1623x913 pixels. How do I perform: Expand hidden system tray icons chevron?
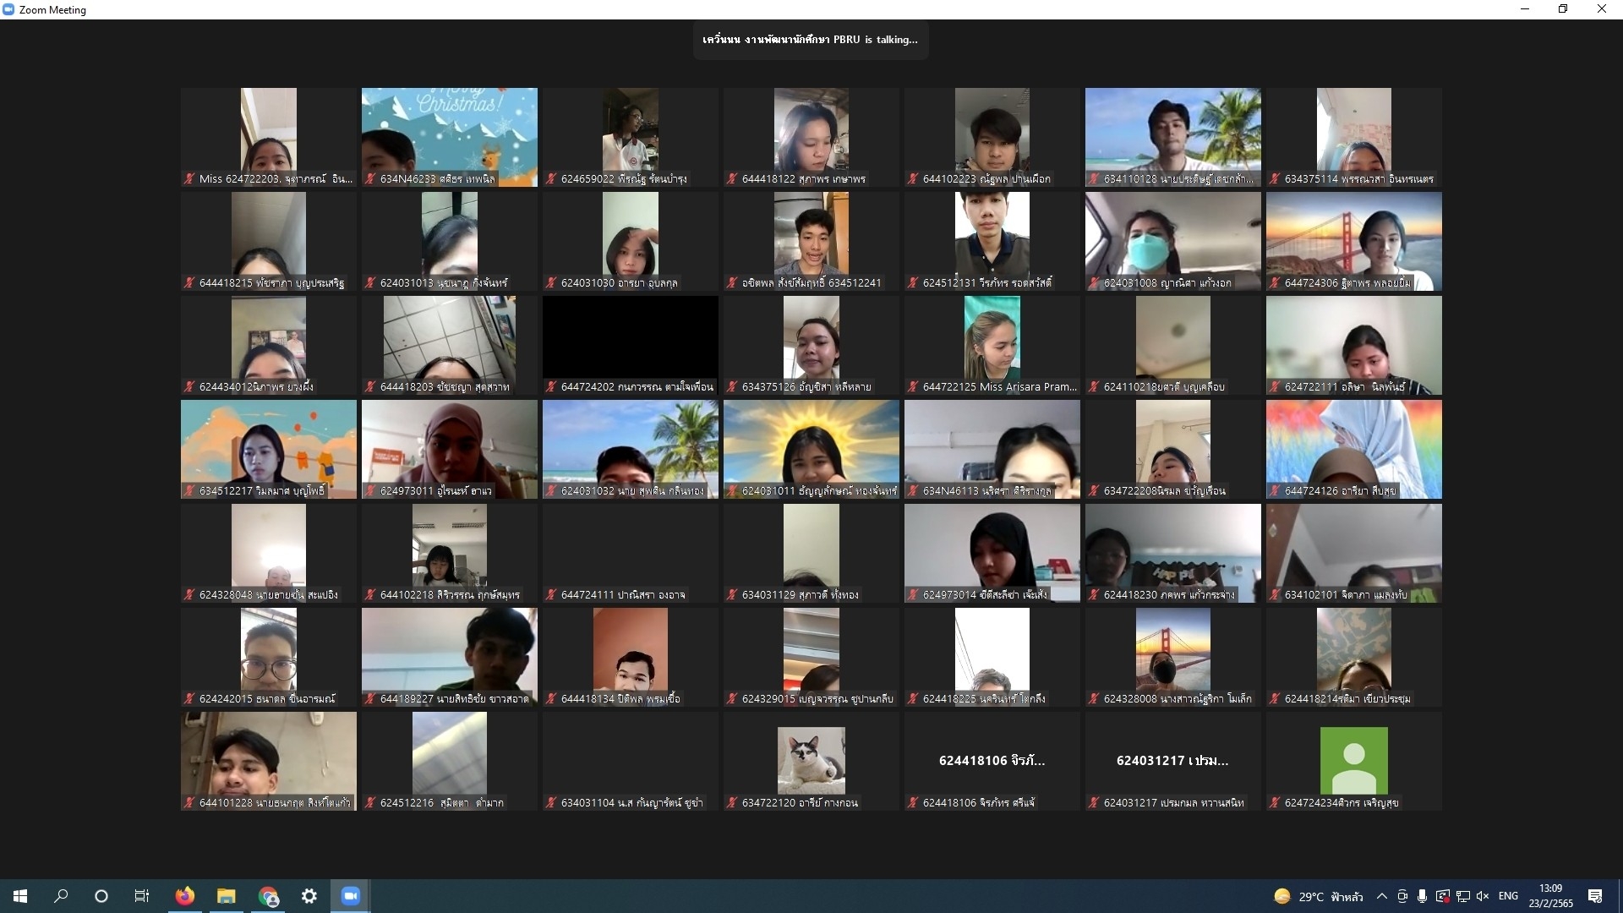(1381, 896)
